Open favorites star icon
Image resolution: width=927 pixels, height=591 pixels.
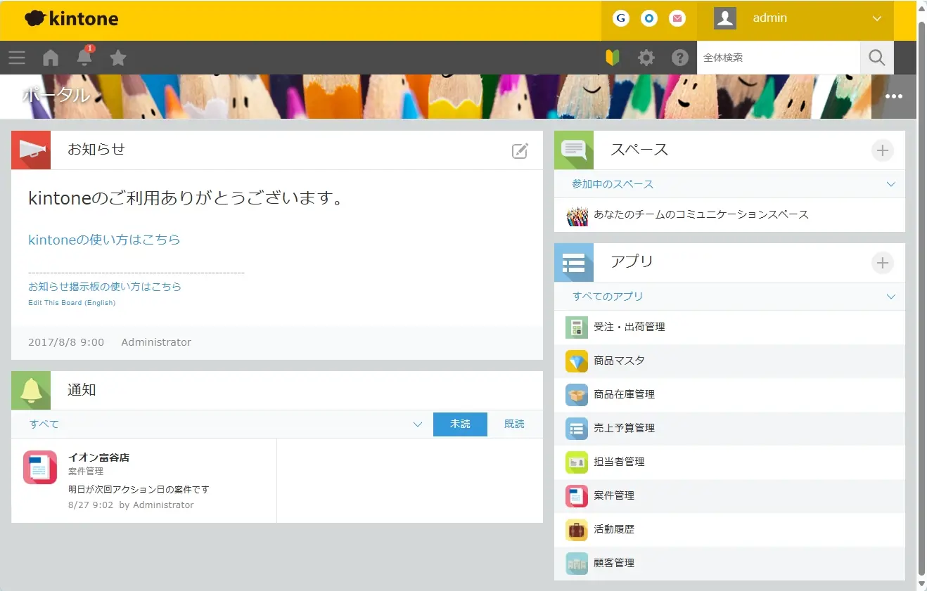118,58
